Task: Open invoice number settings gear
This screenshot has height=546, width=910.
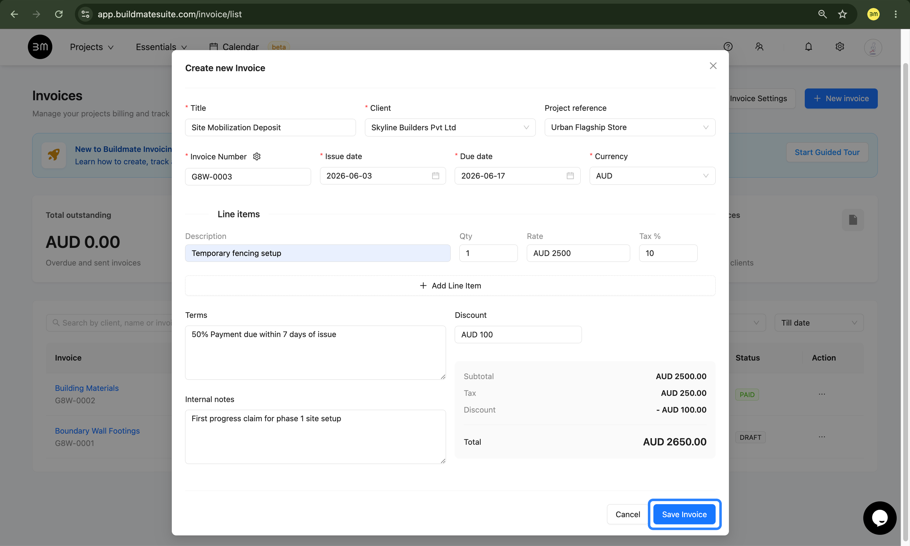Action: 257,156
